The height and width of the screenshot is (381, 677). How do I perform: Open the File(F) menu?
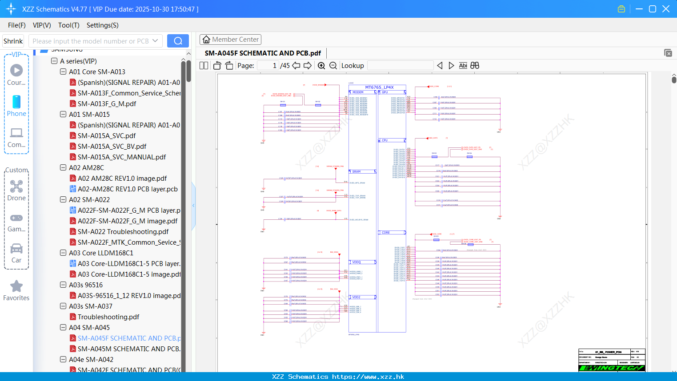[x=17, y=25]
